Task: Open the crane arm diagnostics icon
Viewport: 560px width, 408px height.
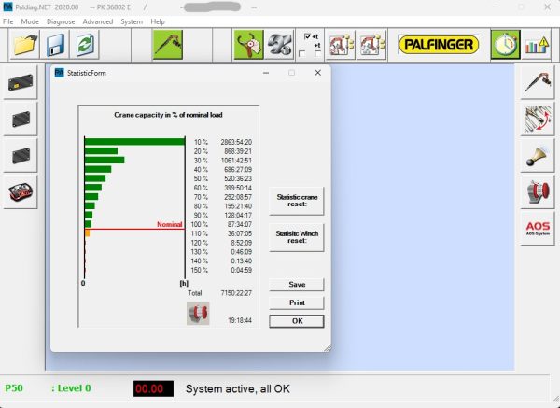Action: coord(167,44)
